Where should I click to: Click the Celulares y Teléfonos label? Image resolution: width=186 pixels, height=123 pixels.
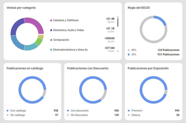[x=66, y=20]
